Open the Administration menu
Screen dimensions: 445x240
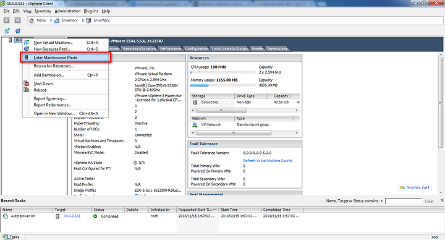pyautogui.click(x=67, y=11)
